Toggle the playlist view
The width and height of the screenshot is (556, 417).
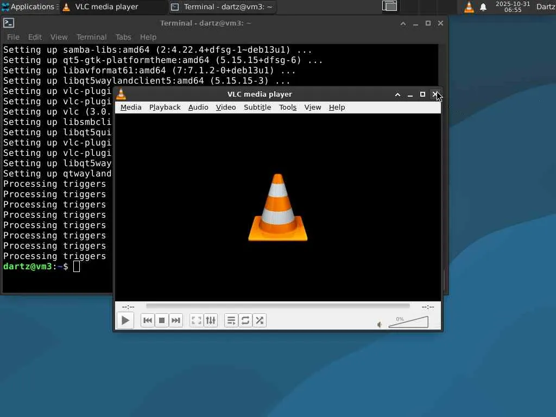[231, 320]
